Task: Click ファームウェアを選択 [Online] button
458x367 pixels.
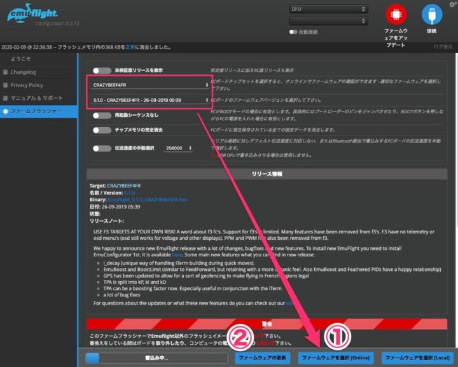Action: (335, 358)
